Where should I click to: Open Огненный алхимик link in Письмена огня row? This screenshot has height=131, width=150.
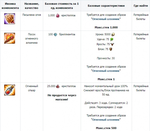[x=106, y=19]
